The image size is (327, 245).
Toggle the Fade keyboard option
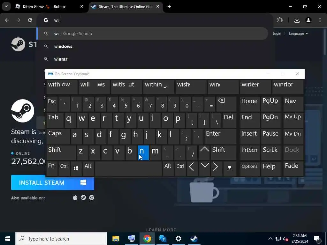click(x=293, y=169)
